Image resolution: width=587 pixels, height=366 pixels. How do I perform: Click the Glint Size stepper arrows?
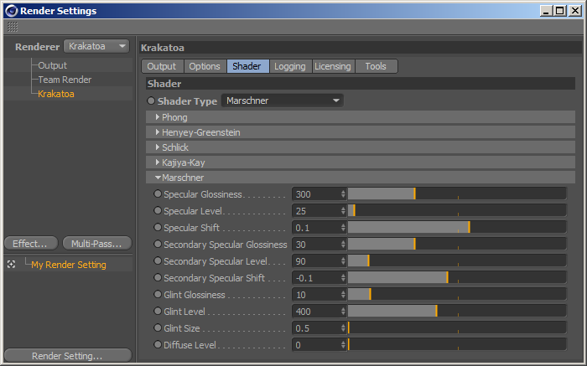343,328
